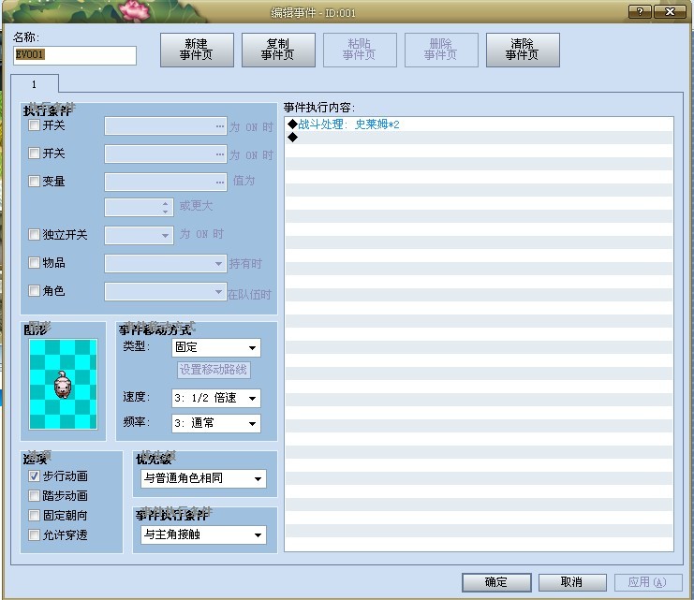Enable the second 开关 condition checkbox

(34, 154)
